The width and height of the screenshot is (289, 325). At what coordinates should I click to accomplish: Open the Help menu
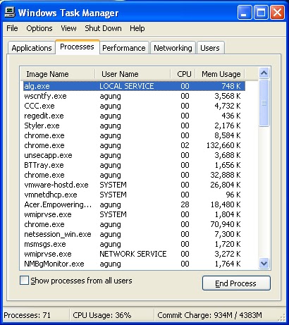137,28
